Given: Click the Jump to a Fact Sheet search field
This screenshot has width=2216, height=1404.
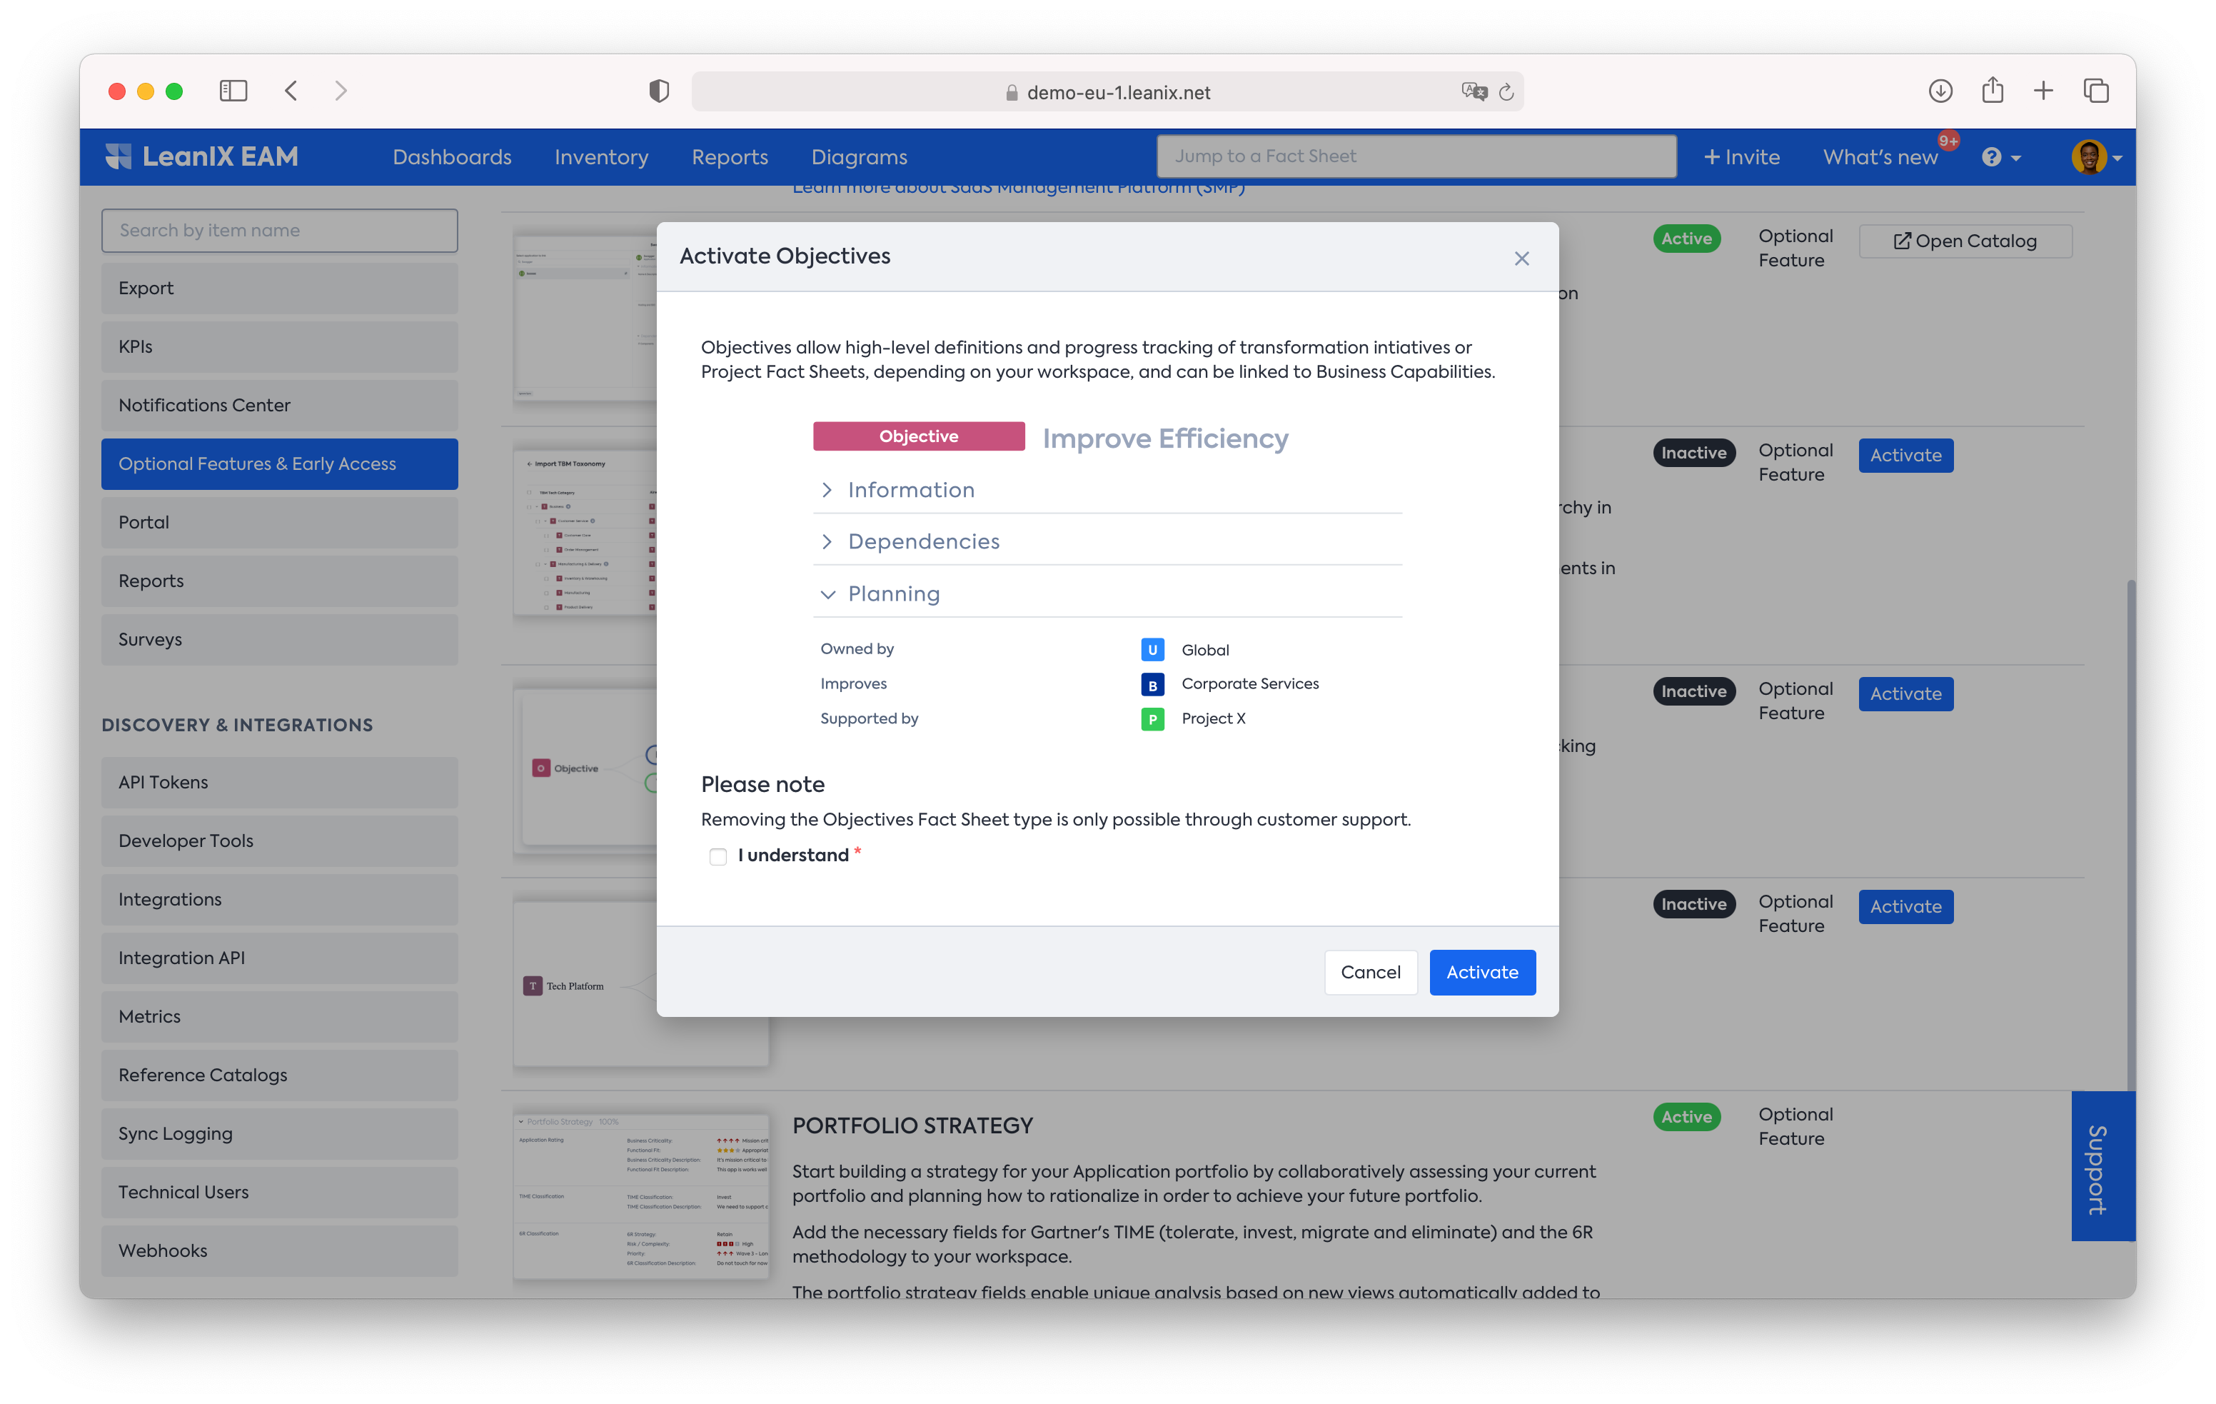Looking at the screenshot, I should (1416, 156).
